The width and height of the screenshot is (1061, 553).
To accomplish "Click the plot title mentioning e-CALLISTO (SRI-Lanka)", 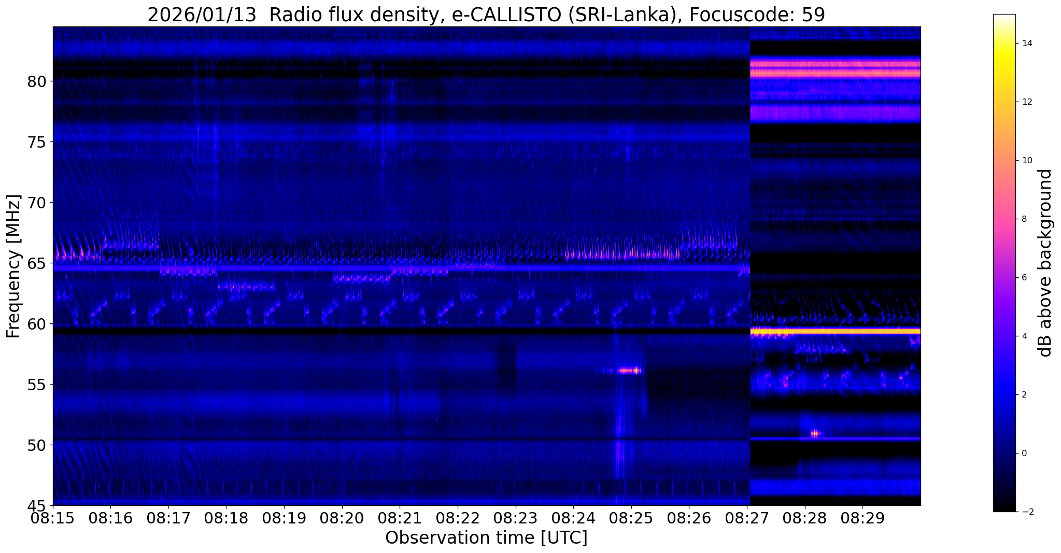I will (x=486, y=15).
